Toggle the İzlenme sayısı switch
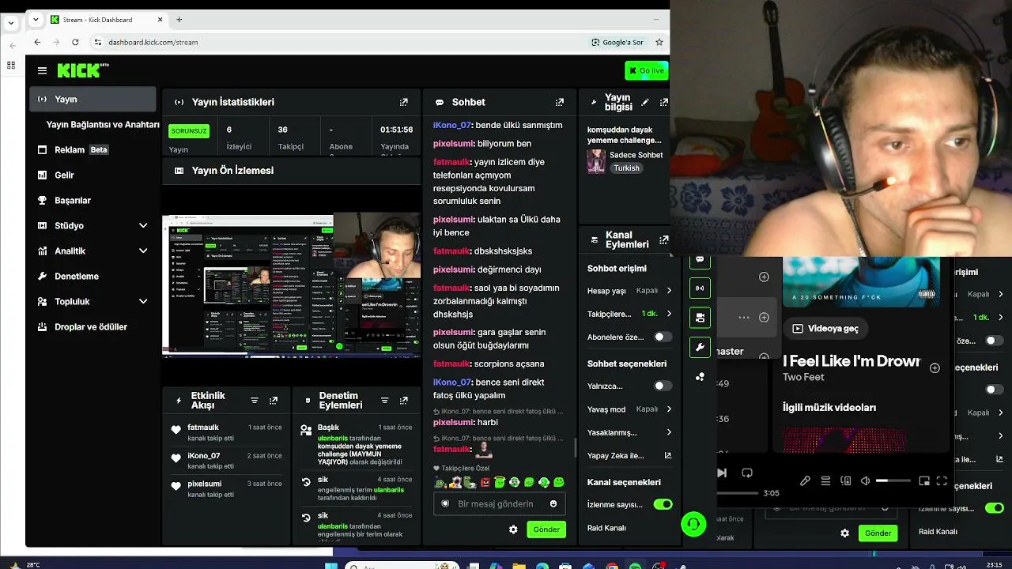This screenshot has width=1012, height=569. (663, 504)
